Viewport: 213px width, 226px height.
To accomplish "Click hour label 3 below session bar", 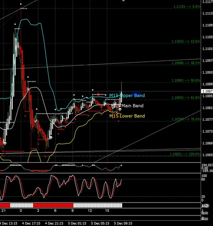I will pos(38,210).
